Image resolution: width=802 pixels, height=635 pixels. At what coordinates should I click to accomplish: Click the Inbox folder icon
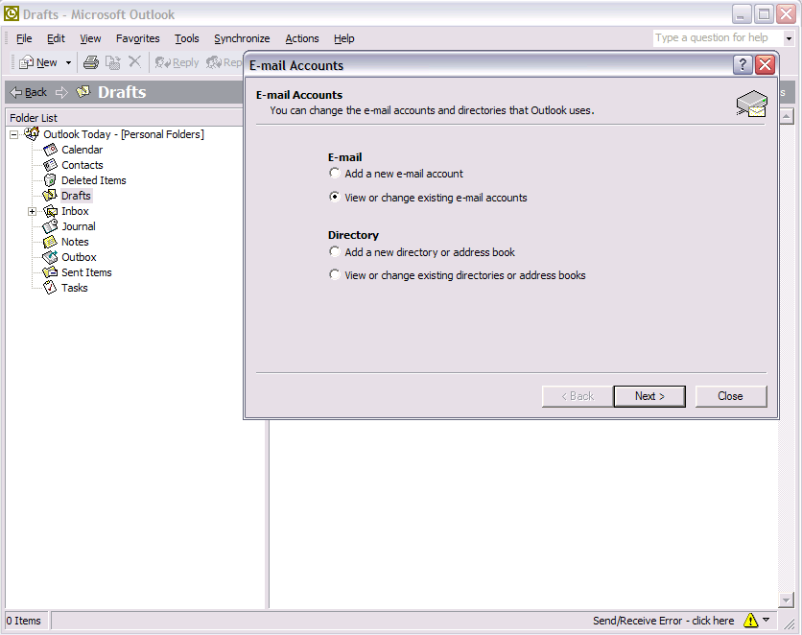click(x=50, y=211)
